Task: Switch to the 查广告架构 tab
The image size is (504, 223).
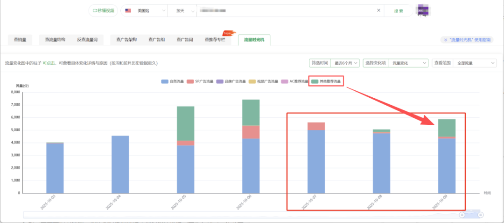Action: [126, 40]
